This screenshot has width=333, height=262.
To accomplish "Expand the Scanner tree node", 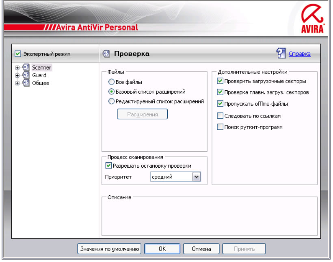I will point(17,68).
